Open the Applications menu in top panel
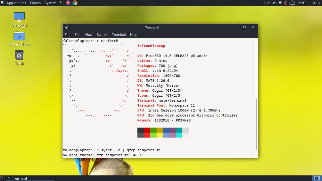The width and height of the screenshot is (322, 181). [x=16, y=3]
